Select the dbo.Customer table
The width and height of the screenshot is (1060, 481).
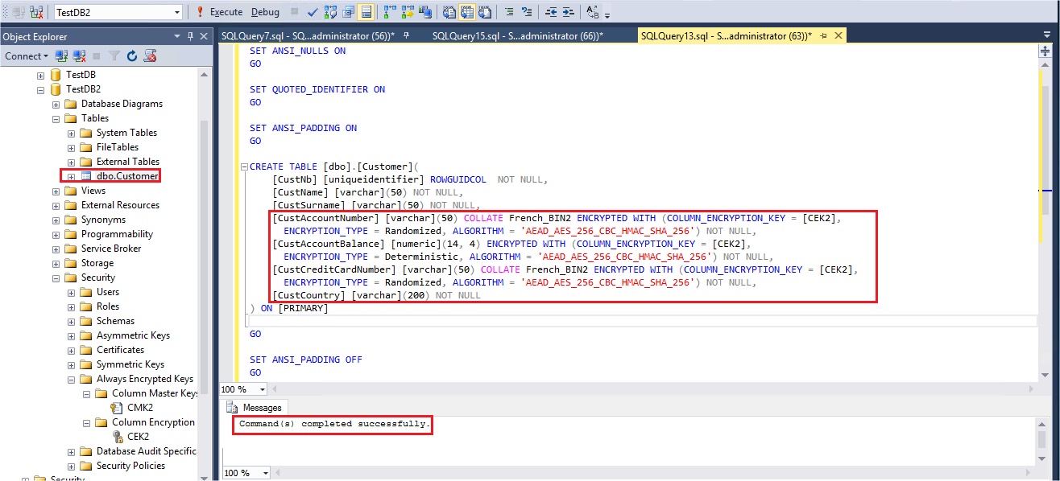click(127, 176)
